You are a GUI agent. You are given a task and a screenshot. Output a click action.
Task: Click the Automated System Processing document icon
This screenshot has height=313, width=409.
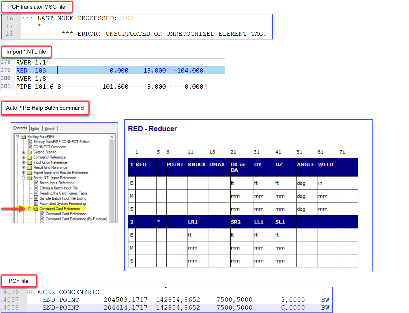coord(36,204)
